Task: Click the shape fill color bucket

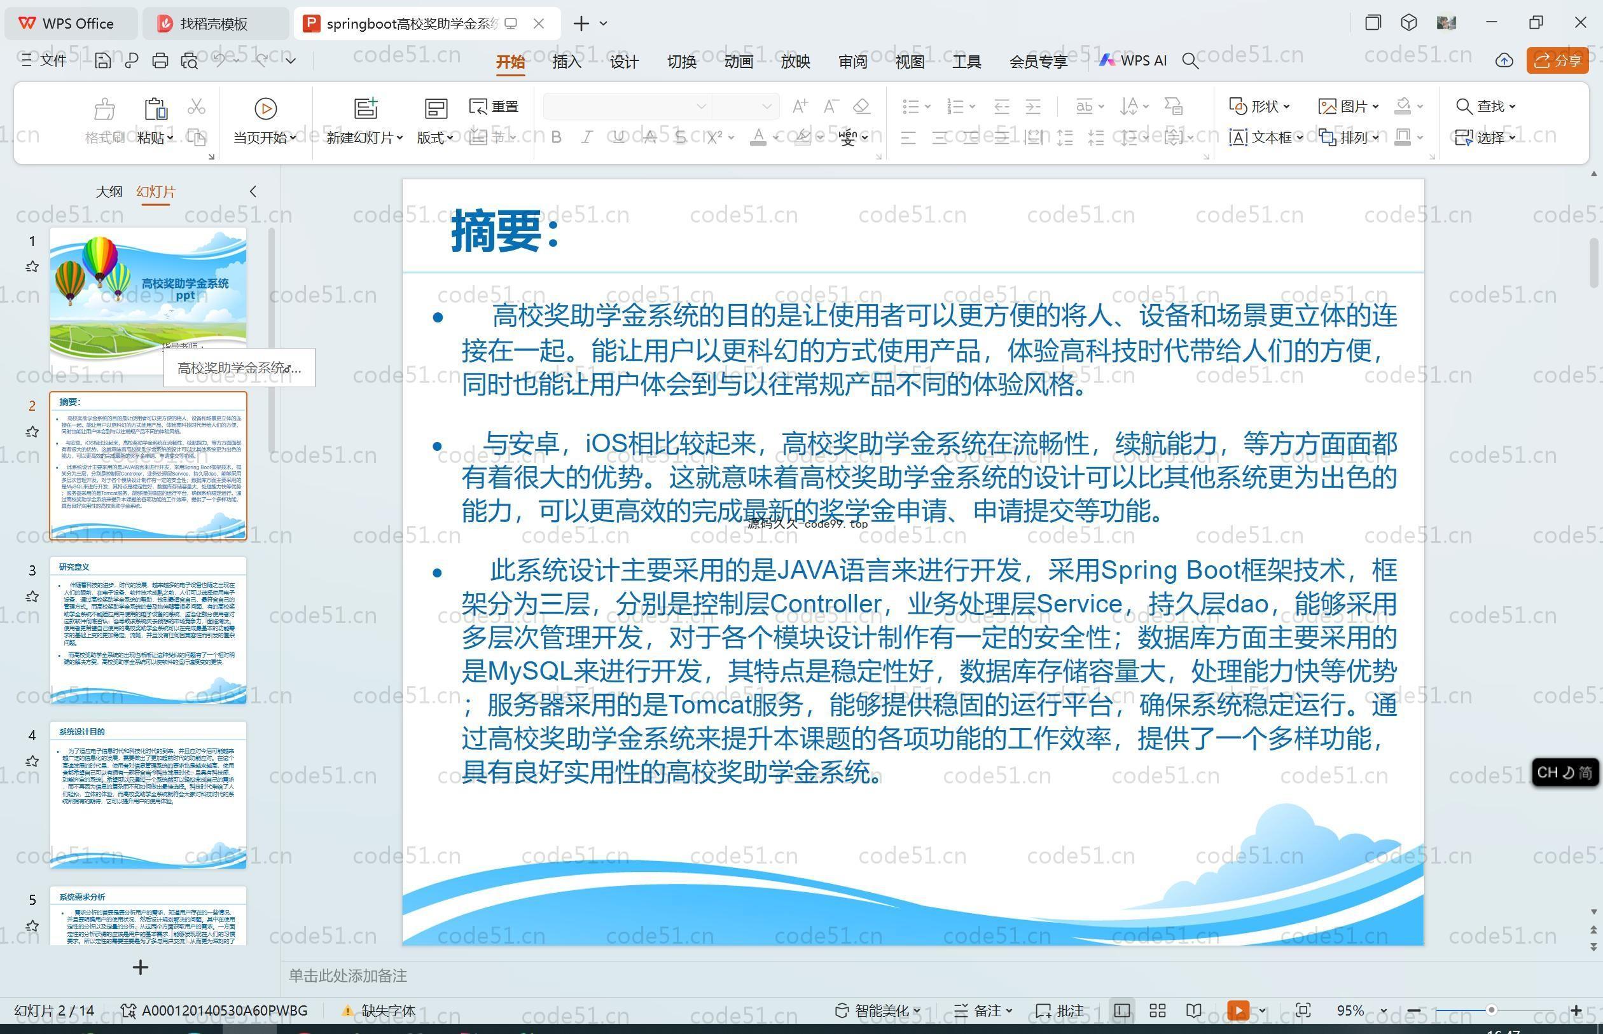Action: coord(1403,106)
